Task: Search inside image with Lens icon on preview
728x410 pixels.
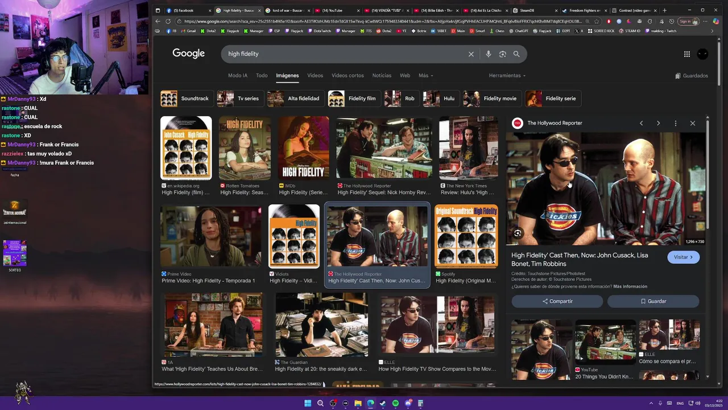Action: [518, 233]
